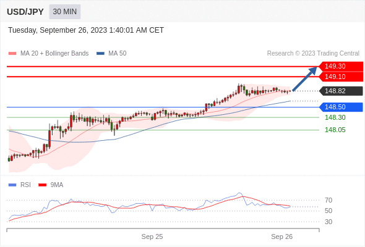The height and width of the screenshot is (247, 365).
Task: Click the 30 MIN timeframe badge
Action: click(x=65, y=12)
